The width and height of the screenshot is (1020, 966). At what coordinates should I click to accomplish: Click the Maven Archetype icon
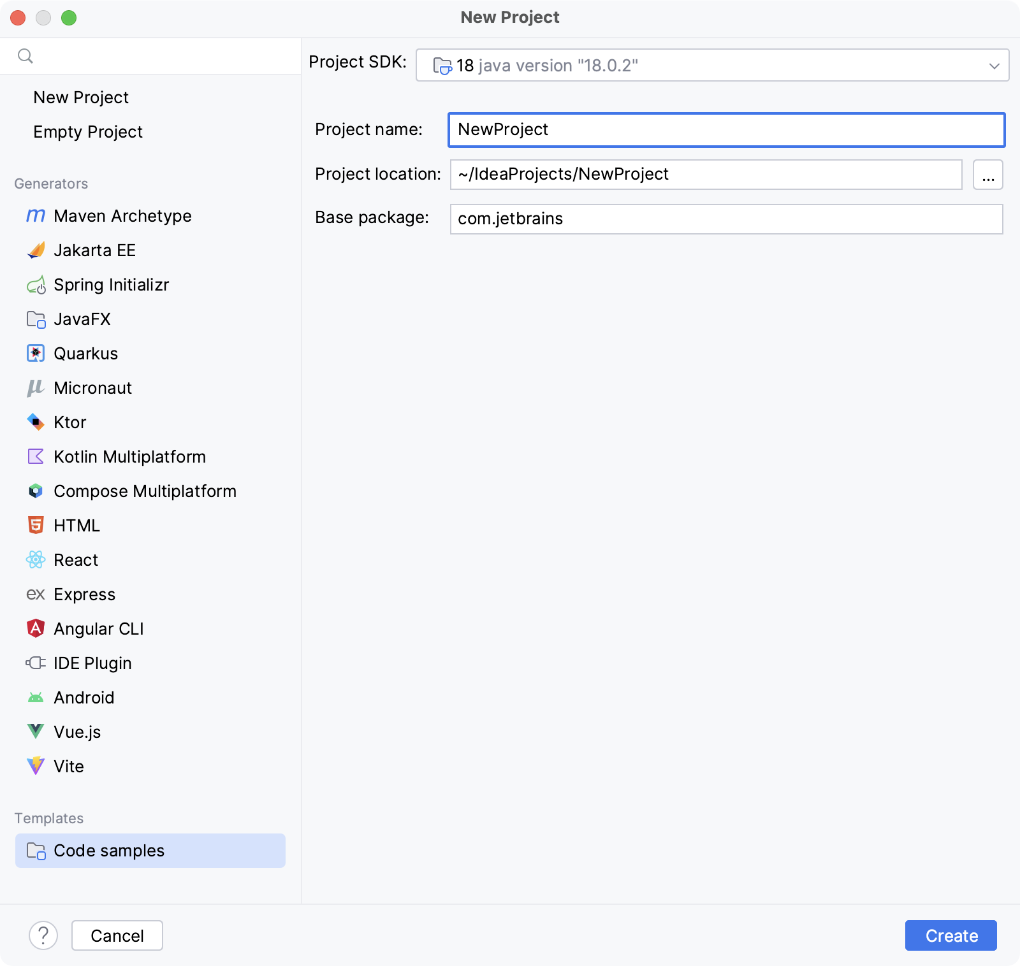pos(36,216)
